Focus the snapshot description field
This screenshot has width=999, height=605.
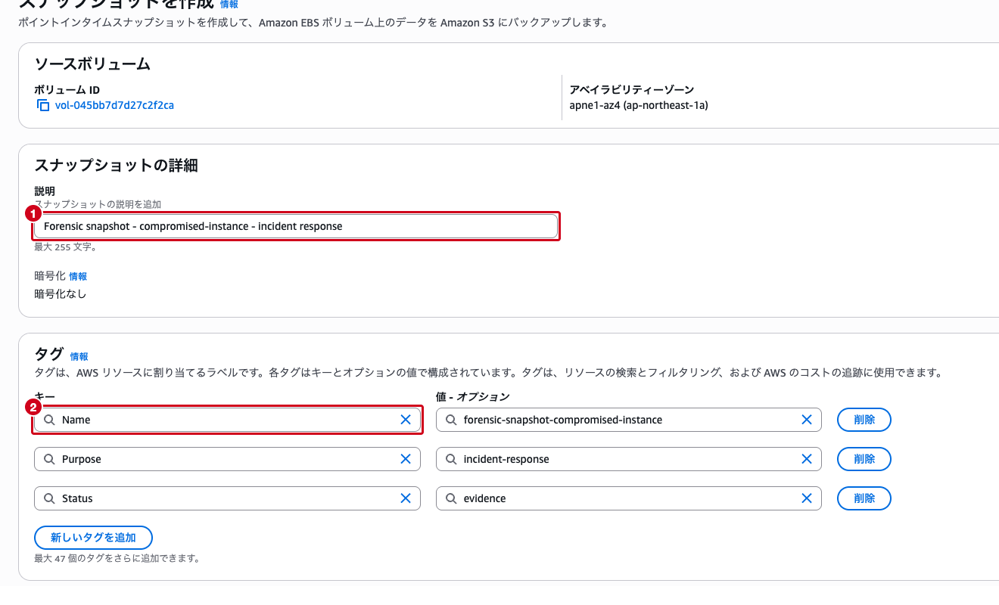[x=296, y=226]
